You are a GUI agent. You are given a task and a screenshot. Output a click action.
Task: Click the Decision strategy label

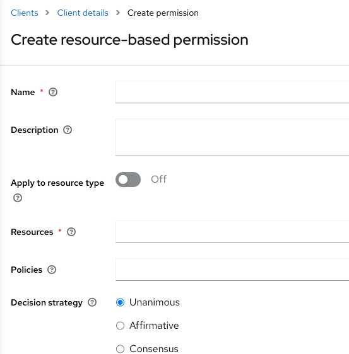(x=47, y=302)
